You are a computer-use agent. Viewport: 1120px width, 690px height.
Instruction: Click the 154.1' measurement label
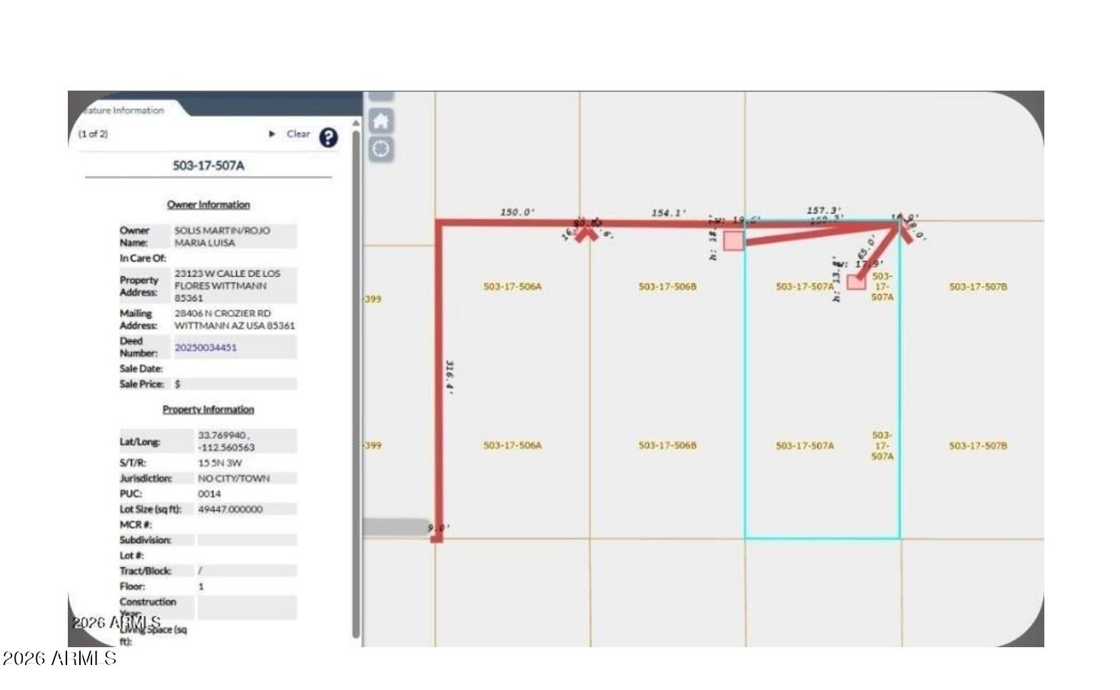coord(669,213)
